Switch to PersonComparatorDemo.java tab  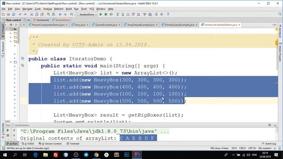pyautogui.click(x=48, y=25)
